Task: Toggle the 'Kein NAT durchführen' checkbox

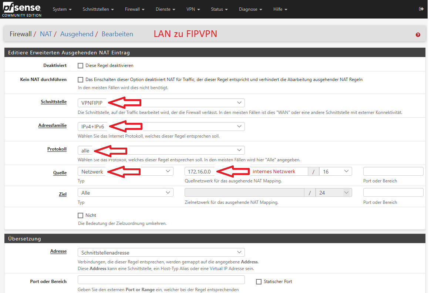Action: coord(80,80)
